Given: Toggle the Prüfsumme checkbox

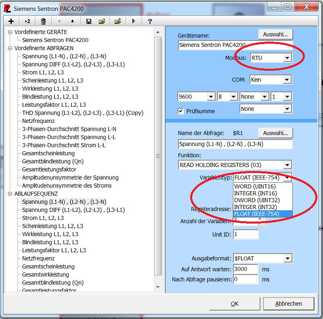Looking at the screenshot, I should pos(180,111).
